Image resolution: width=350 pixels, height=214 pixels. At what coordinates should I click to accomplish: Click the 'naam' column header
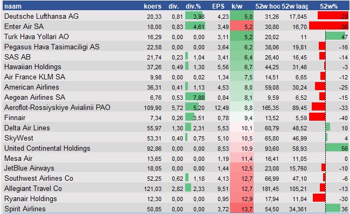[13, 6]
